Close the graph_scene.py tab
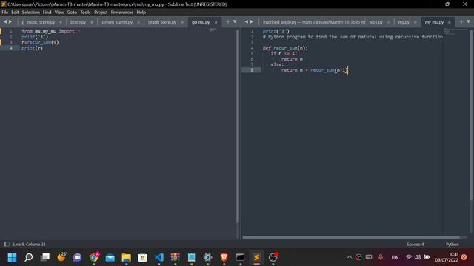The image size is (474, 266). pos(182,22)
